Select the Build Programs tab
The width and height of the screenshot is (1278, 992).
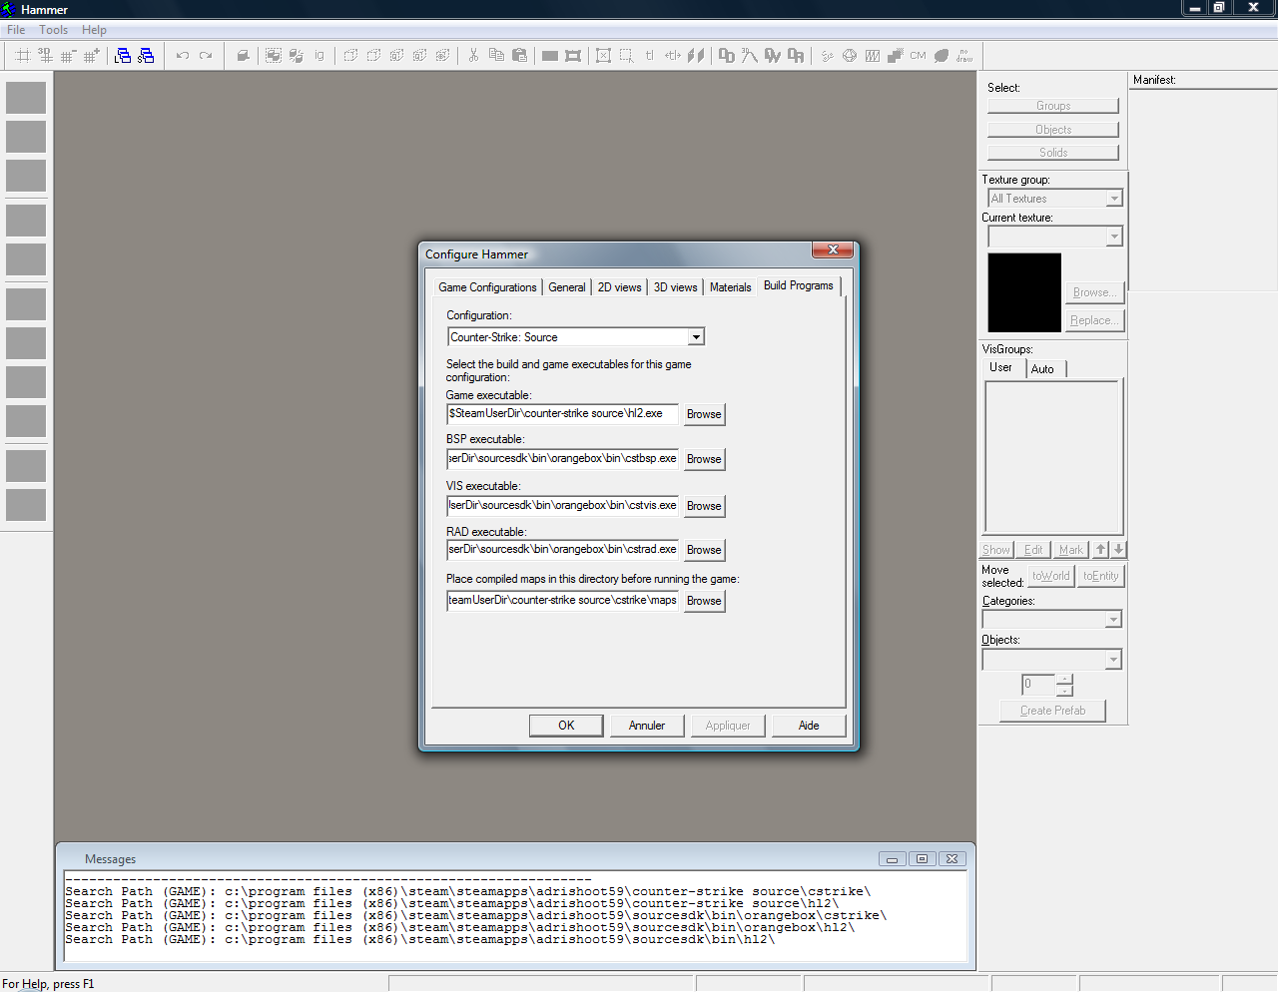[799, 285]
